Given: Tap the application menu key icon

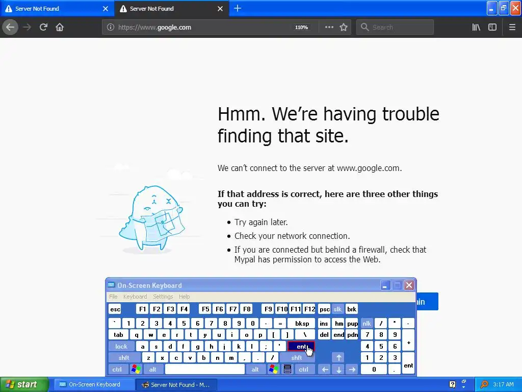Looking at the screenshot, I should click(288, 370).
